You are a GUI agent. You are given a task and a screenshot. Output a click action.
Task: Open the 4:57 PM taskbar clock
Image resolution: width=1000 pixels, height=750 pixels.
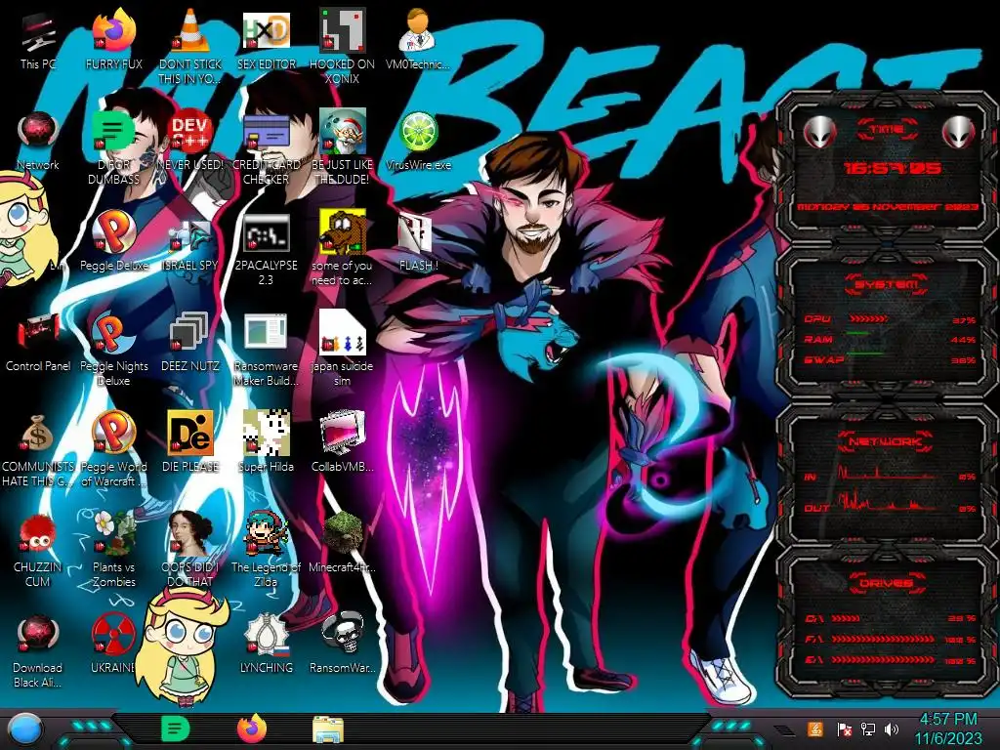948,729
